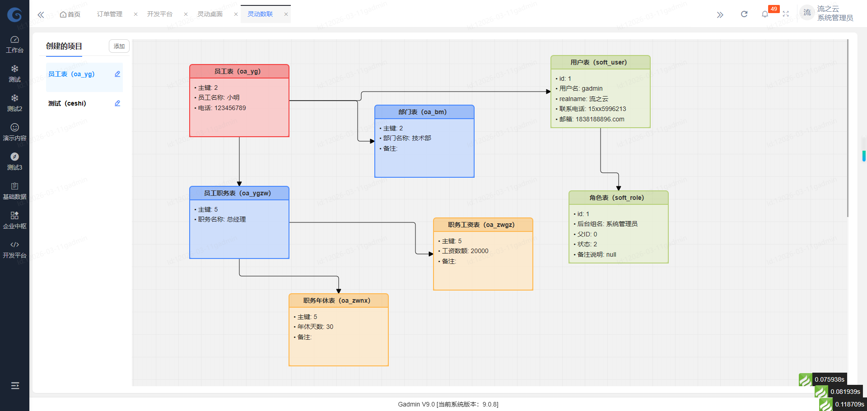Click the refresh icon in top bar
Image resolution: width=867 pixels, height=411 pixels.
tap(744, 14)
